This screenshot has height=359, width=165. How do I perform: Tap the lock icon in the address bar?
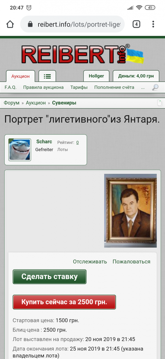click(30, 25)
